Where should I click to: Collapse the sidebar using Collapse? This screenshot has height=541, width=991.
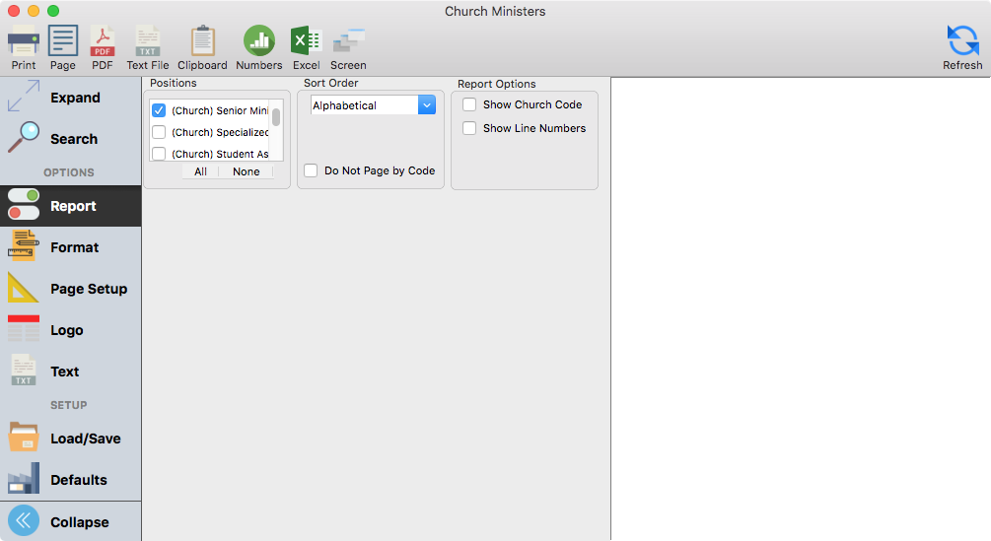(70, 521)
